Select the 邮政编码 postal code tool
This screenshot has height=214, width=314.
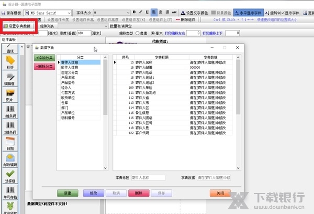pyautogui.click(x=10, y=160)
